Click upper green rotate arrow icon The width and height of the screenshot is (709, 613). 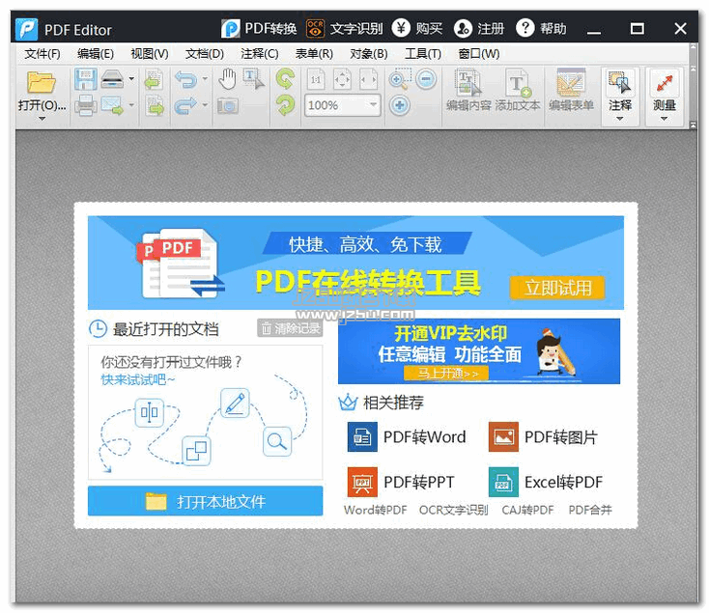(285, 78)
